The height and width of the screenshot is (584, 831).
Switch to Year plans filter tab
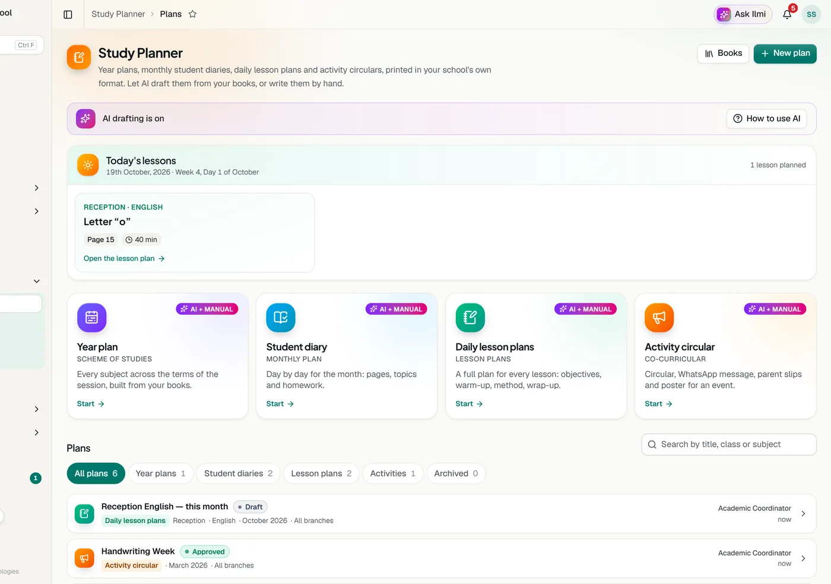161,474
